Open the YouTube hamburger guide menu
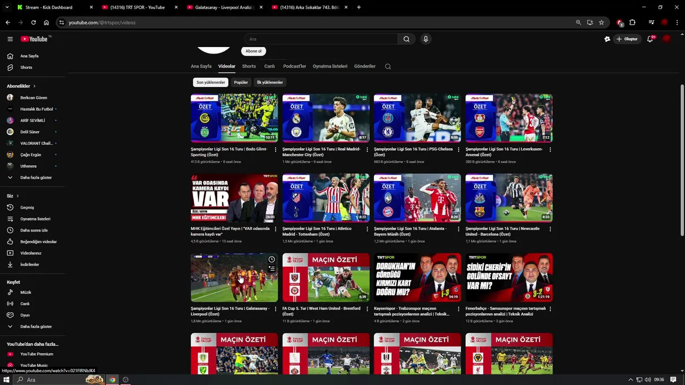This screenshot has width=685, height=385. pyautogui.click(x=10, y=39)
